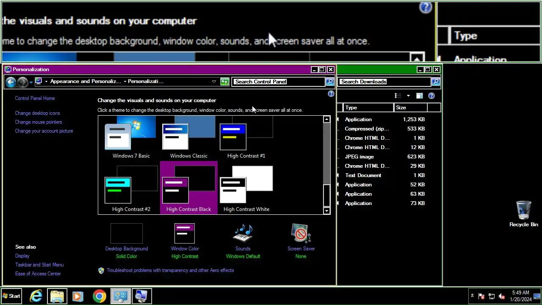Select the High Contrast White theme

(x=246, y=188)
